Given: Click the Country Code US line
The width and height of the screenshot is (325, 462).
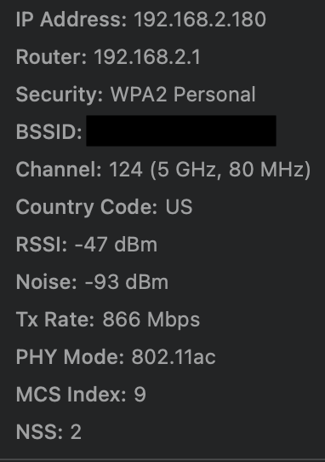Looking at the screenshot, I should click(104, 206).
